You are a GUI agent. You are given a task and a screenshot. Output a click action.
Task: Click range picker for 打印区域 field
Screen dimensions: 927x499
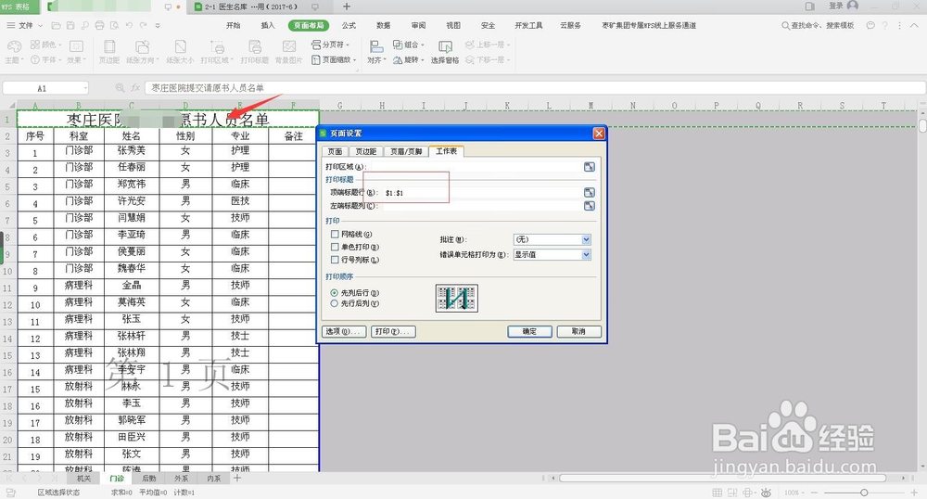point(590,167)
